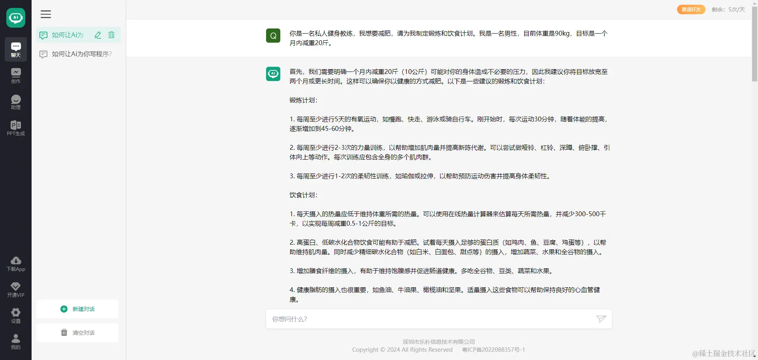Click the exercise item about 有氧运动
Image resolution: width=758 pixels, height=360 pixels.
pyautogui.click(x=449, y=124)
